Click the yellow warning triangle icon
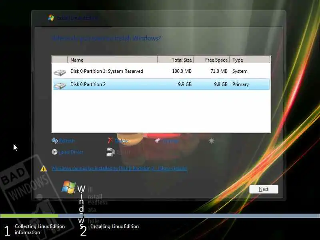Viewport: 320px width, 240px height. point(44,168)
